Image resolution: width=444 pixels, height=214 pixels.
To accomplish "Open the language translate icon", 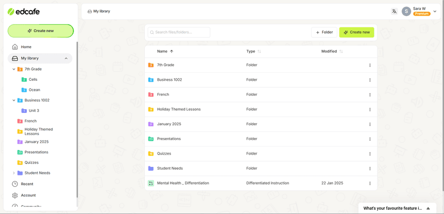I will click(394, 11).
